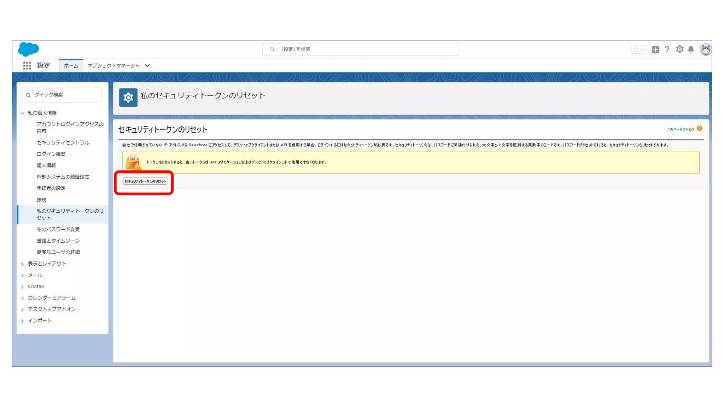
Task: Select ログイン履歴 in the sidebar
Action: (x=51, y=154)
